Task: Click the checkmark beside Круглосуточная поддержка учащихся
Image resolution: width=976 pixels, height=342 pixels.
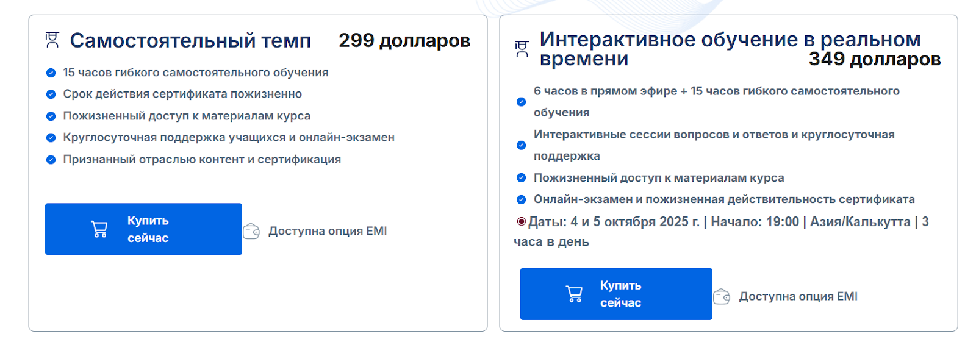Action: 51,138
